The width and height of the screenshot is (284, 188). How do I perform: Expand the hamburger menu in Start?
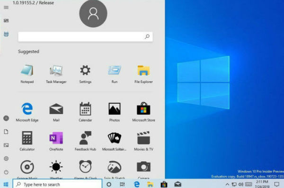point(6,8)
